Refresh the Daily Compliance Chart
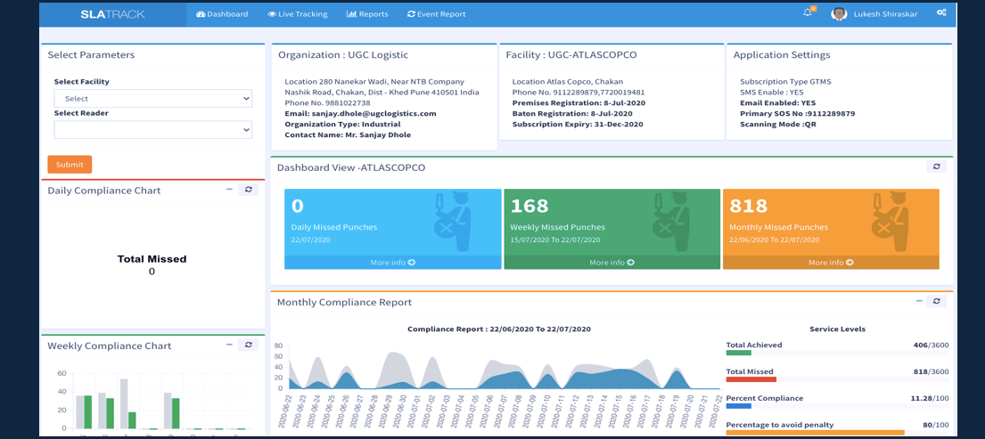This screenshot has width=985, height=439. (248, 189)
